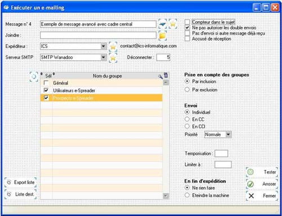Click the Joindre attachment input field
Screen dimensions: 282x216
coord(98,35)
